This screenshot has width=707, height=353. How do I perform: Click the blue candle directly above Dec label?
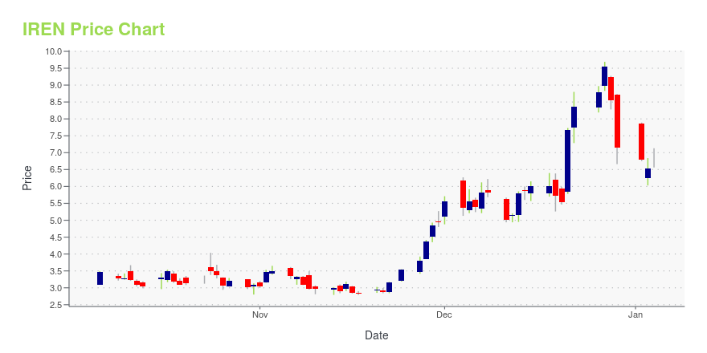click(444, 209)
